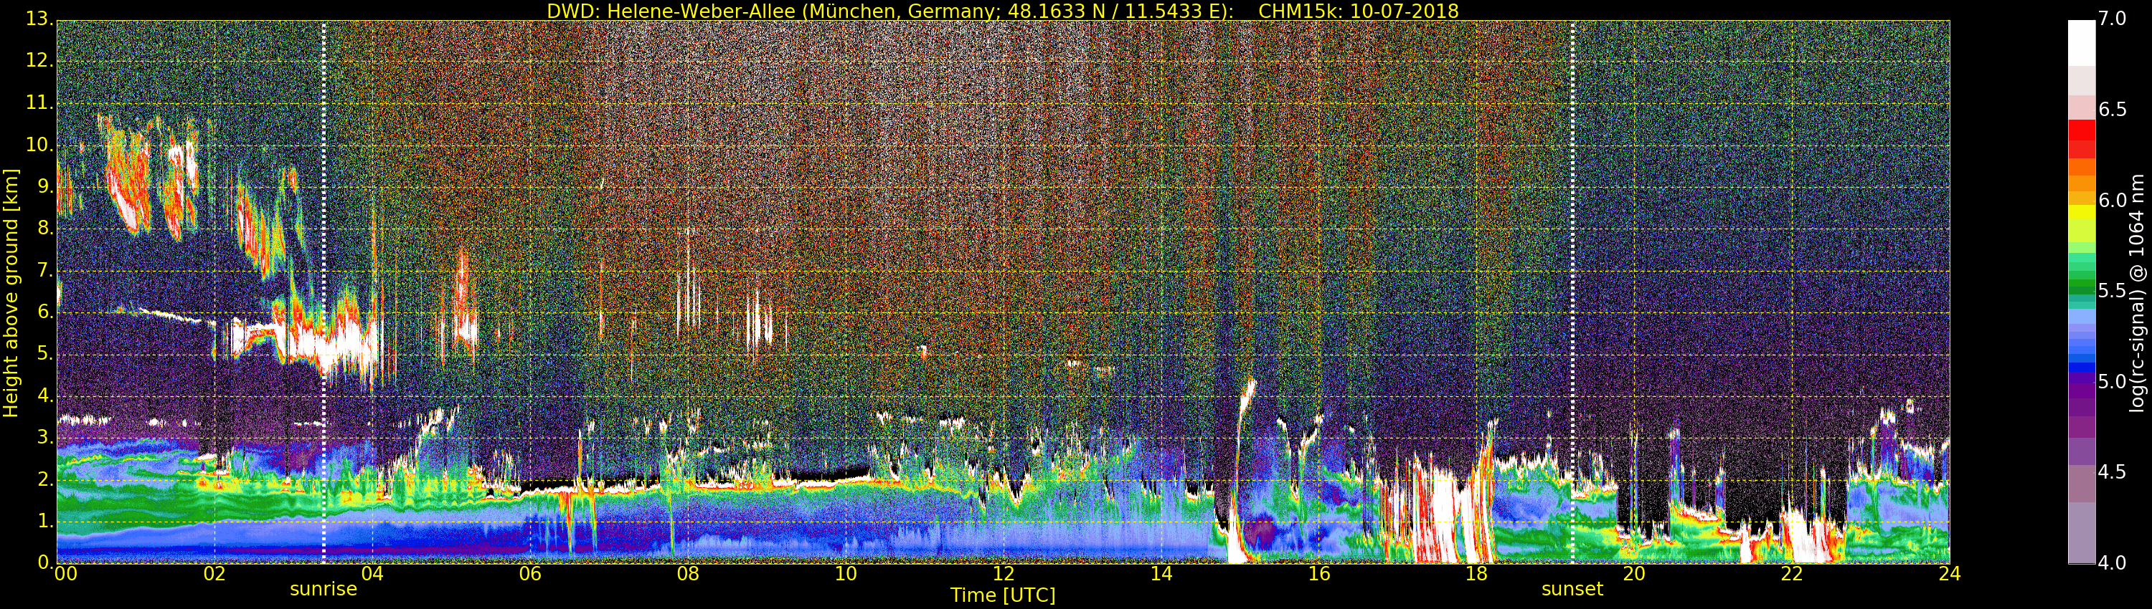Click height axis tick "5."
2152x609 pixels.
(x=44, y=354)
